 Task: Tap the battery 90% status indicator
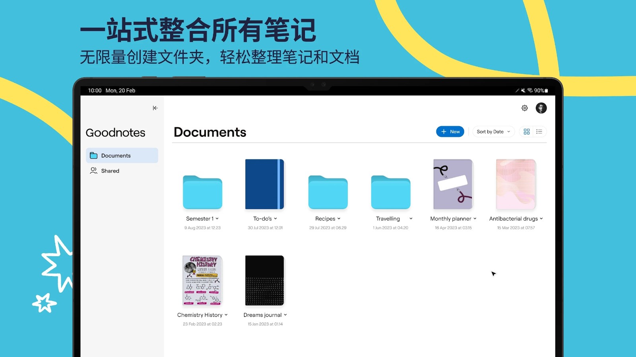point(541,90)
